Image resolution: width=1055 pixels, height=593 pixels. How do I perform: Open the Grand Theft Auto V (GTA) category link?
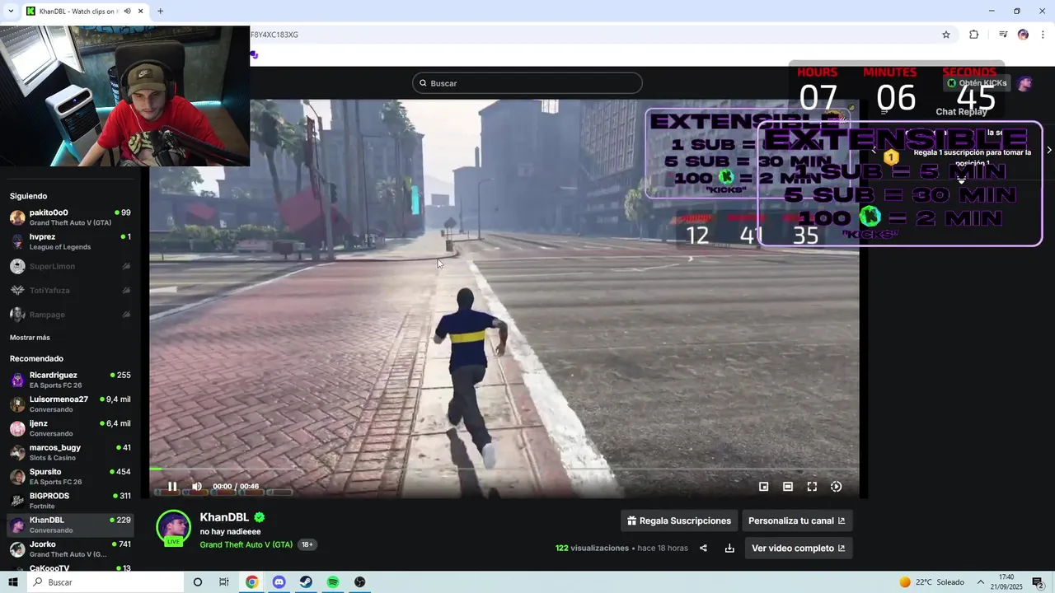point(246,544)
